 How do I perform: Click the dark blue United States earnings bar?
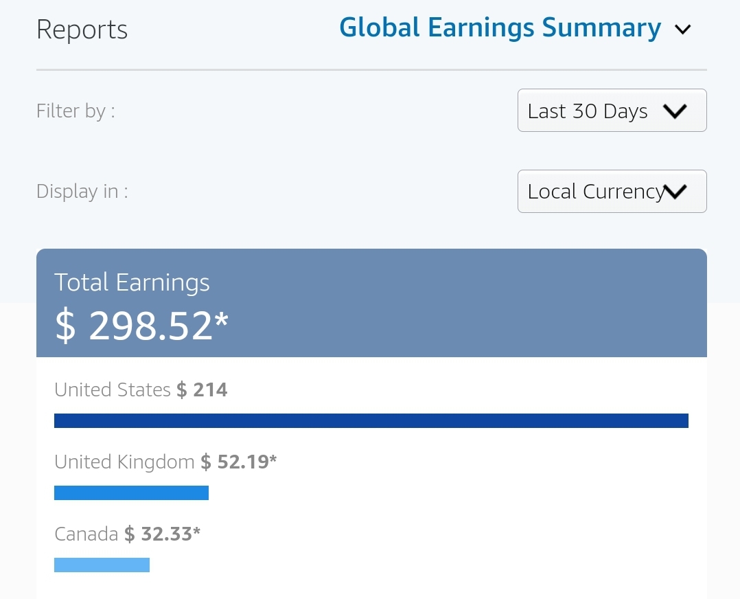(371, 420)
